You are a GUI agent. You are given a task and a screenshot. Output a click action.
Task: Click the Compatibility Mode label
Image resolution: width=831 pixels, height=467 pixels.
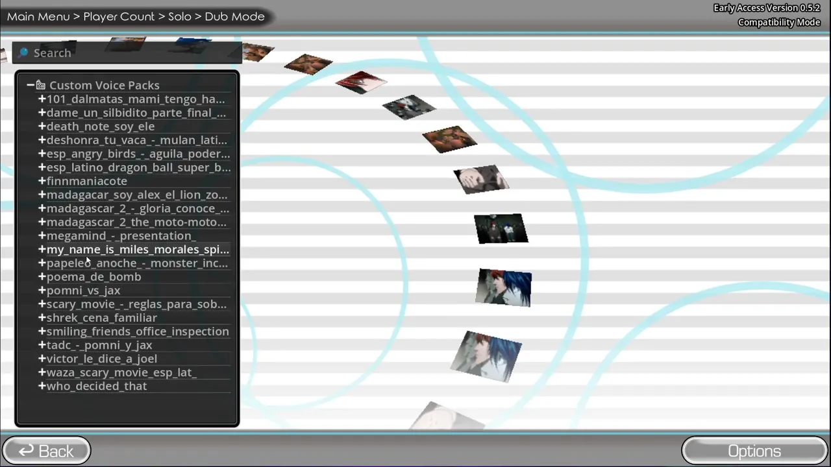779,22
